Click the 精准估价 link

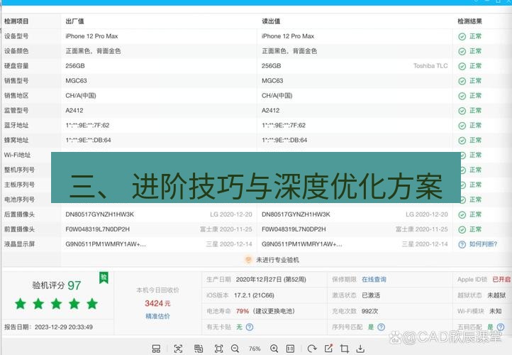pyautogui.click(x=157, y=316)
